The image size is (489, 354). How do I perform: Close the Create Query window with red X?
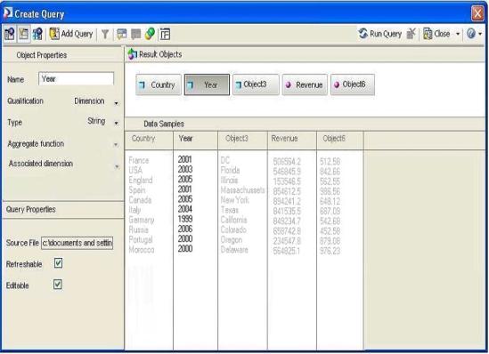coord(477,13)
